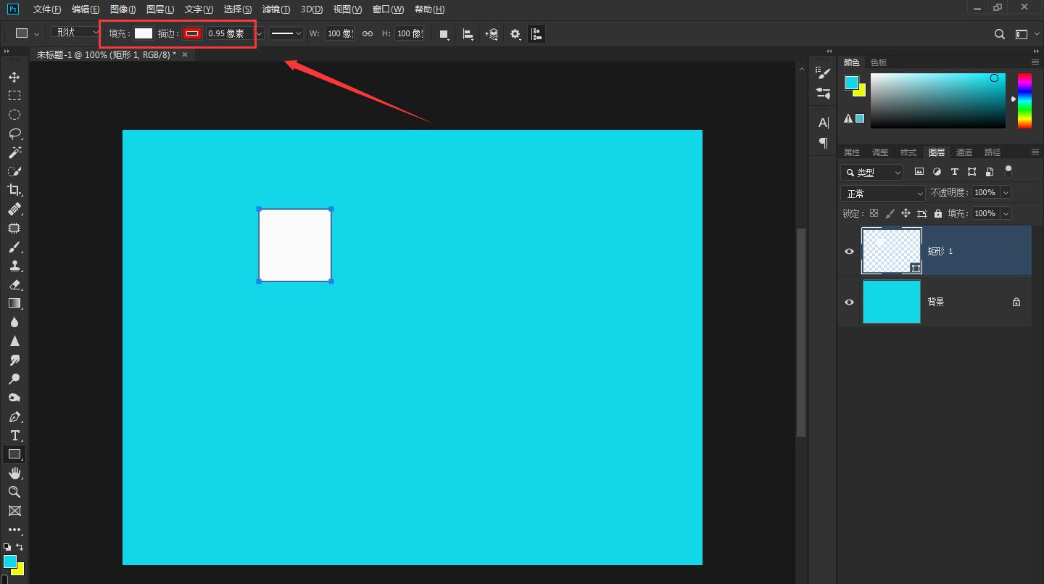Toggle link between width and height
This screenshot has height=584, width=1044.
point(368,33)
